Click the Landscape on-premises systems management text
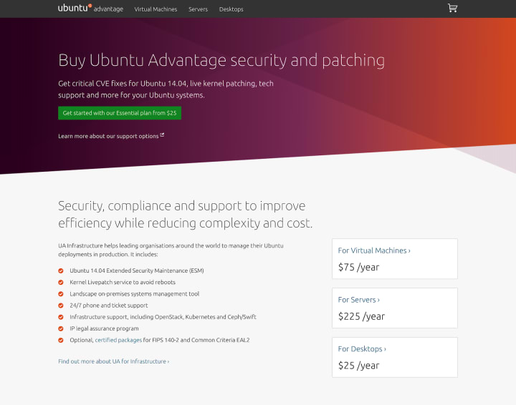 point(134,293)
